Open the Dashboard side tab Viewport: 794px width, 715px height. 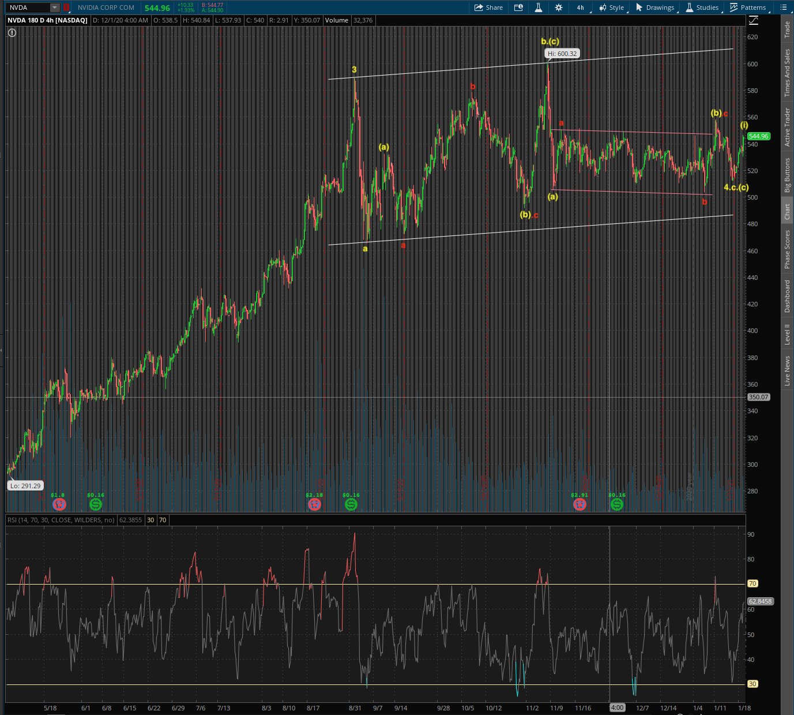787,297
